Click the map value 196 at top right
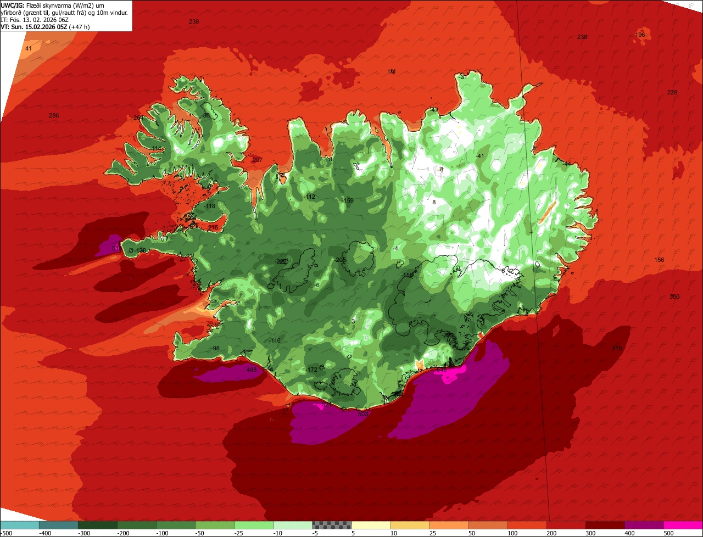The image size is (703, 537). tap(640, 35)
